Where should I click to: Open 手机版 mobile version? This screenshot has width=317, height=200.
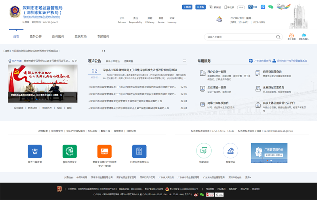click(229, 7)
